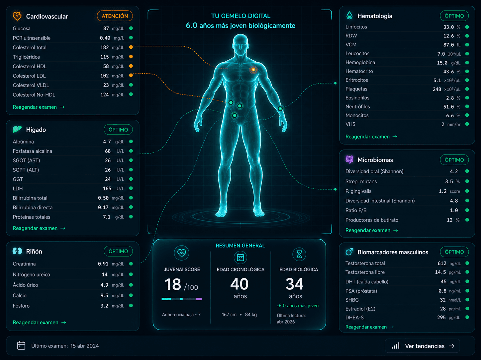
Task: Click the ÓPTIMO badge on Microbiomas
Action: [454, 160]
